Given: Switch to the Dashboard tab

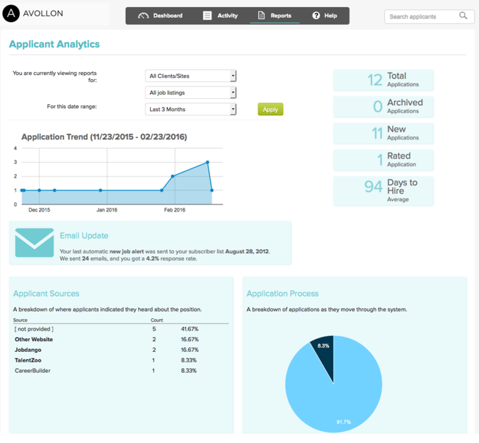Looking at the screenshot, I should 161,16.
